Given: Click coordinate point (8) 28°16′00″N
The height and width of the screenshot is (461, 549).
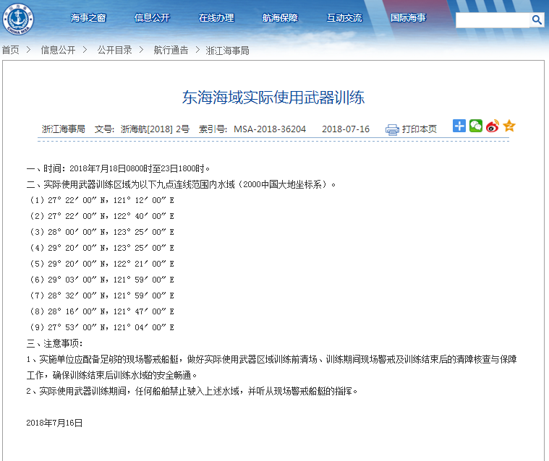Looking at the screenshot, I should coord(102,311).
